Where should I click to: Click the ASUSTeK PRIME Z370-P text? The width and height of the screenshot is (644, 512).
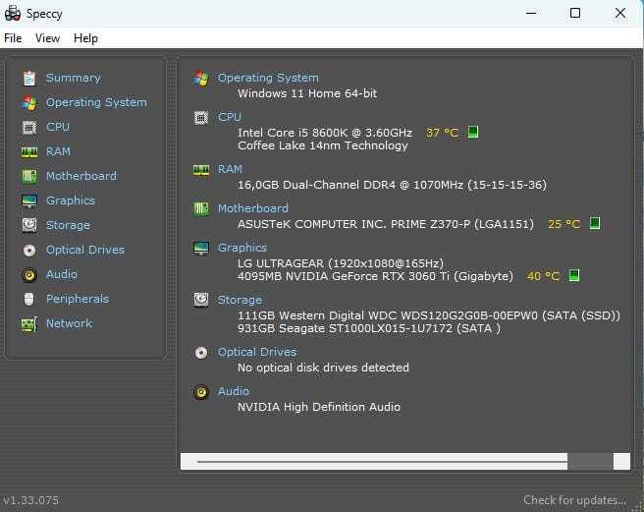[385, 224]
